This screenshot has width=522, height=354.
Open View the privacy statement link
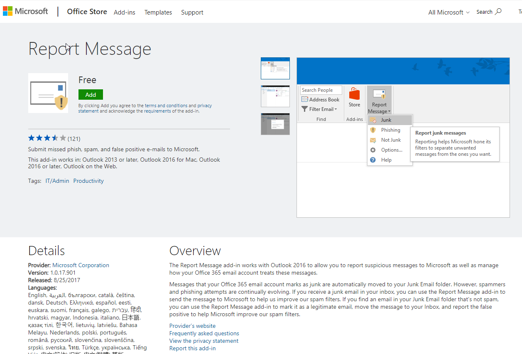tap(204, 341)
